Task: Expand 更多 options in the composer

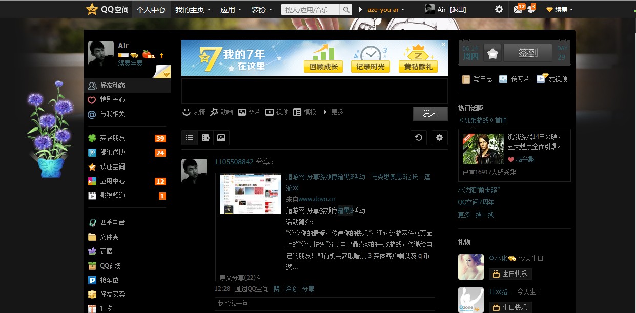Action: point(333,112)
